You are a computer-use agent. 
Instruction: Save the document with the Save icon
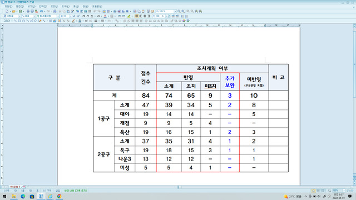[20, 11]
